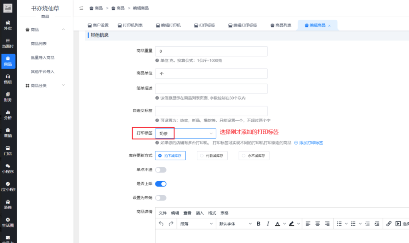Switch to the 打印机列表 tab

pyautogui.click(x=130, y=25)
